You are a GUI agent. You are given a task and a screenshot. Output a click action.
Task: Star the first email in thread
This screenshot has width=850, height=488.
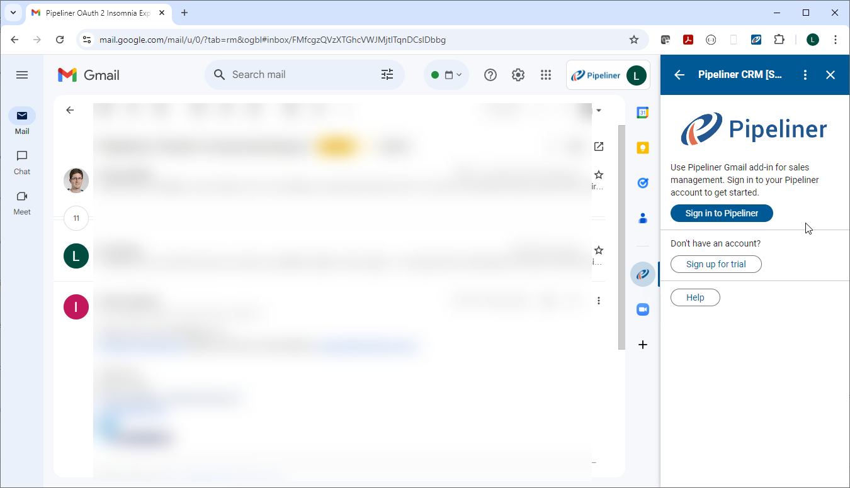pos(599,175)
